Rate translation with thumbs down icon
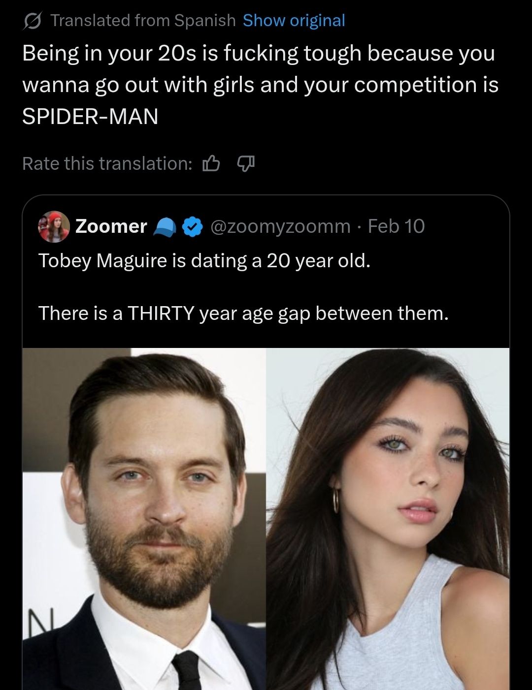Viewport: 532px width, 690px height. click(246, 163)
